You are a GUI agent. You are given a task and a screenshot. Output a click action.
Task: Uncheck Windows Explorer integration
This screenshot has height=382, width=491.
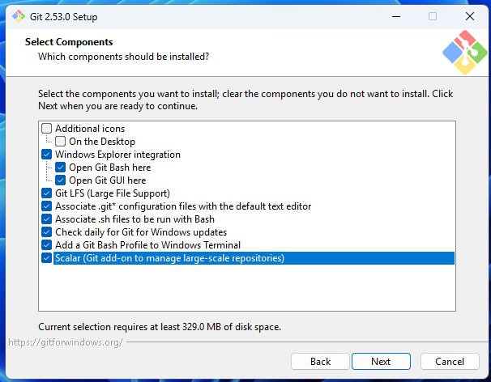(46, 155)
